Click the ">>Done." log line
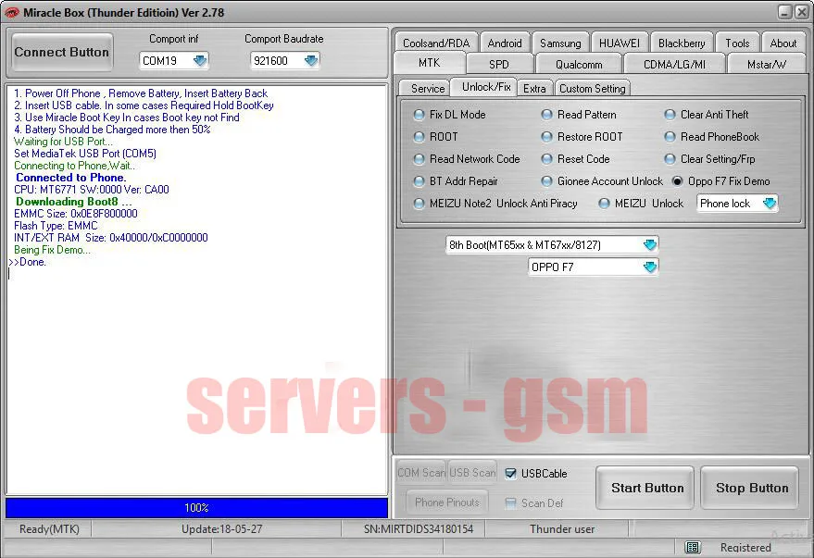The height and width of the screenshot is (558, 814). [28, 262]
